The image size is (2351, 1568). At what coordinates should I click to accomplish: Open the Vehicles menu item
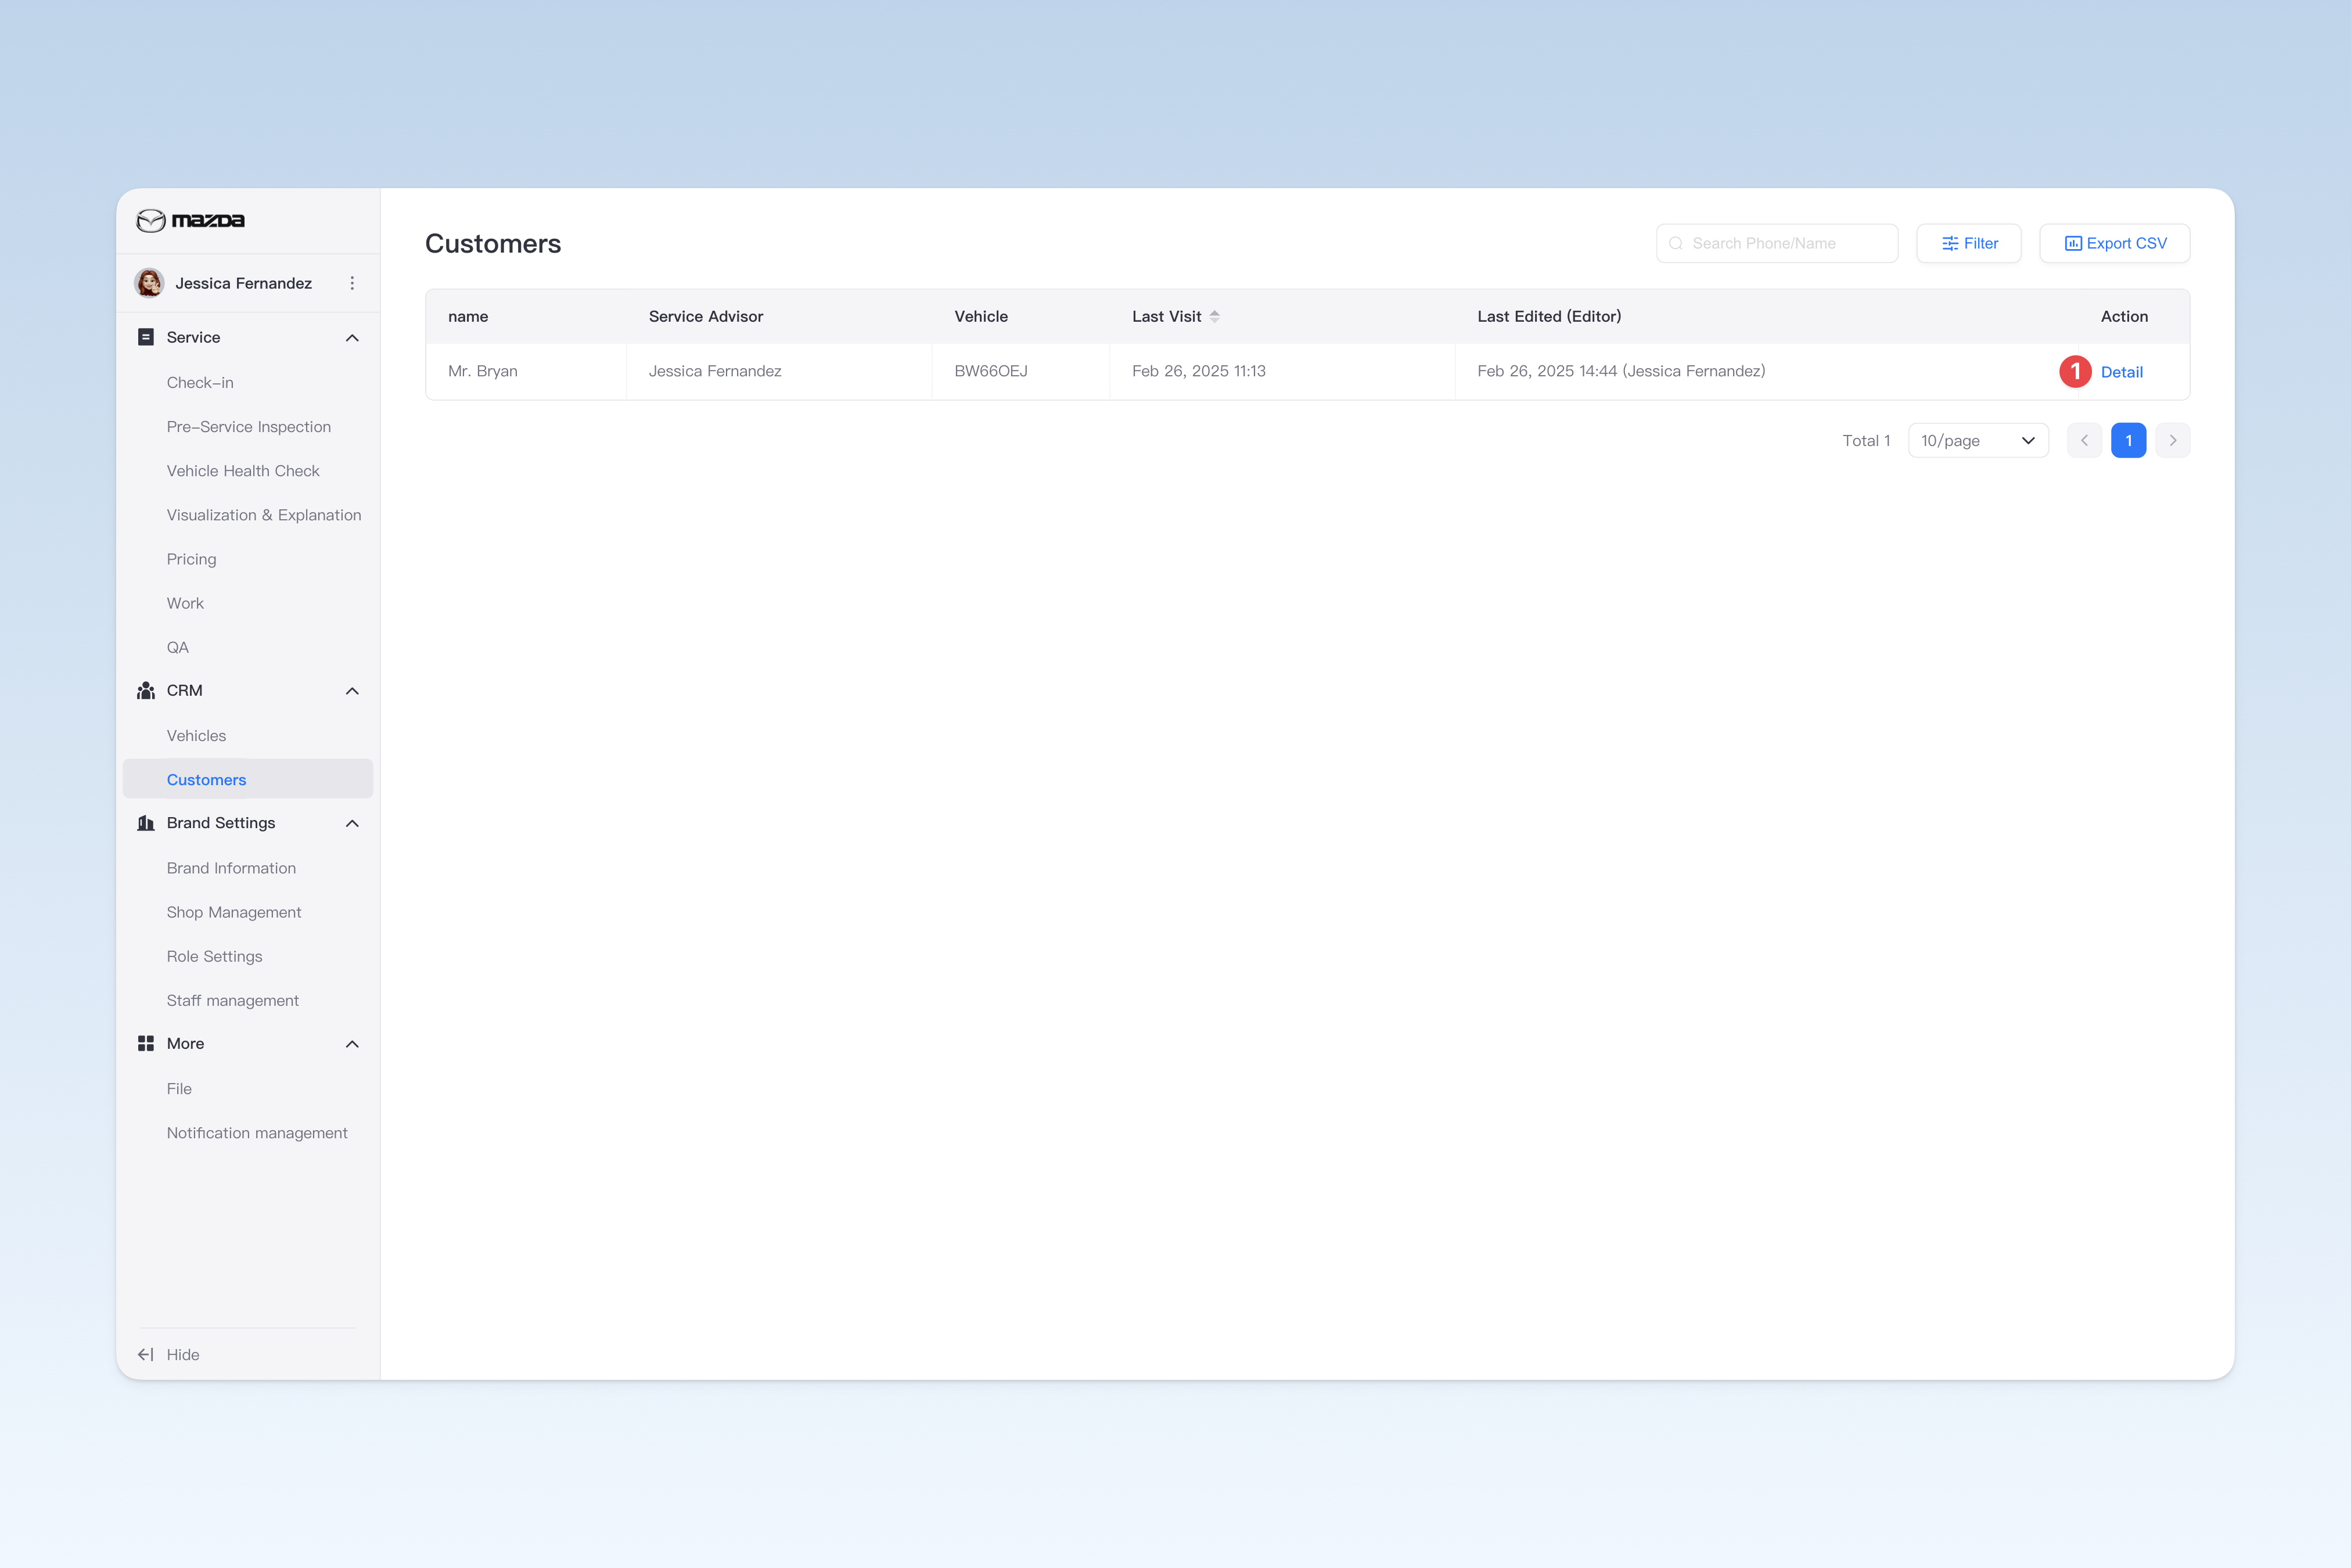tap(196, 735)
